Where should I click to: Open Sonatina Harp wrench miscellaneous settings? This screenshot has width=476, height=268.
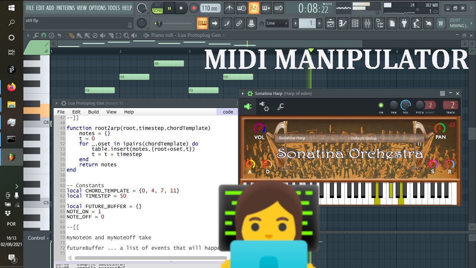coord(281,107)
